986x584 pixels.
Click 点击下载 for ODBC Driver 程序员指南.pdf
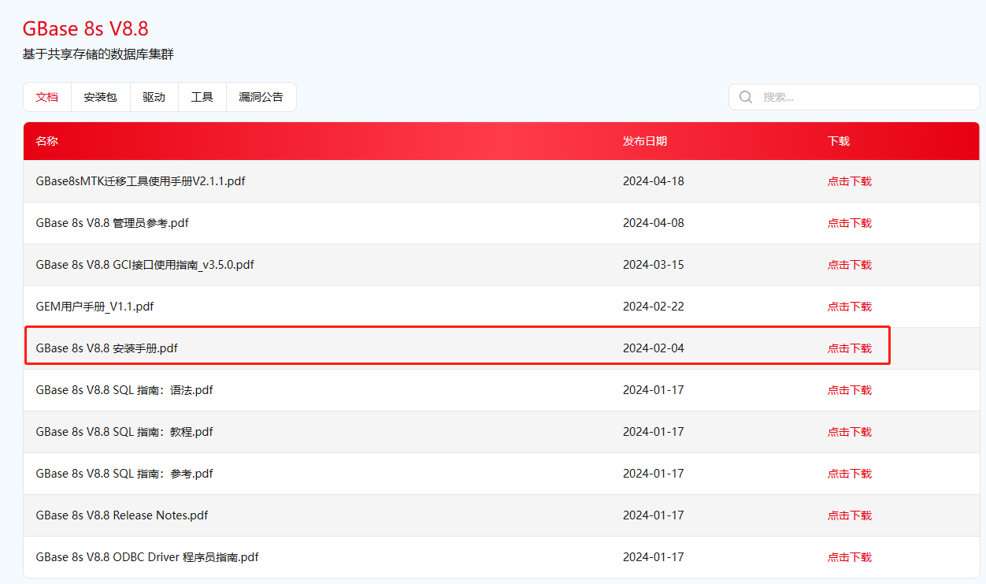[850, 557]
